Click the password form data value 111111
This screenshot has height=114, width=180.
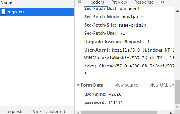click(x=116, y=102)
